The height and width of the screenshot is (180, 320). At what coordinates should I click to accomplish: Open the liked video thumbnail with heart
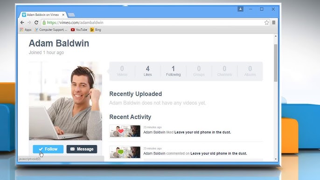[125, 131]
